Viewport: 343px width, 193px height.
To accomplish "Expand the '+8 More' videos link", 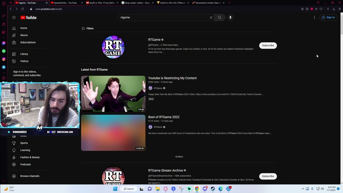I will [x=179, y=157].
